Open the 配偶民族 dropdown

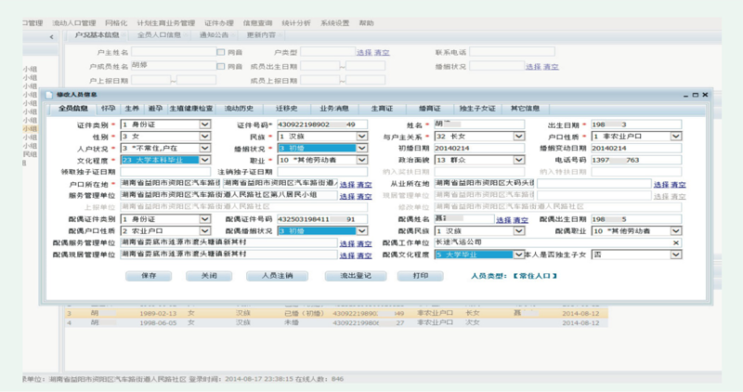[x=519, y=231]
